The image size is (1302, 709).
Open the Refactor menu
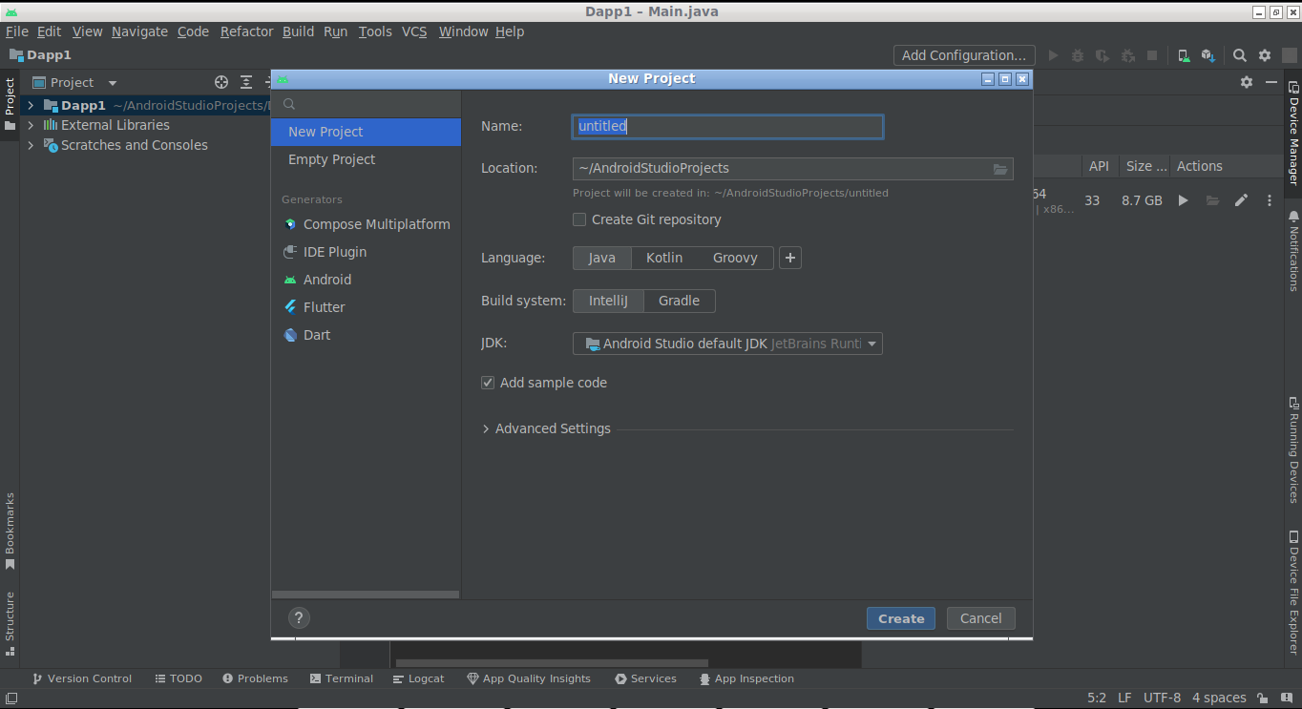point(246,31)
